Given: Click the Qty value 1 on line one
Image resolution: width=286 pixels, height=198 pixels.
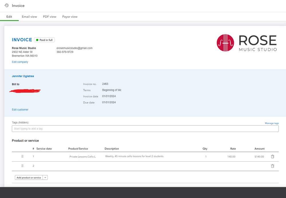Looking at the screenshot, I should coord(205,156).
